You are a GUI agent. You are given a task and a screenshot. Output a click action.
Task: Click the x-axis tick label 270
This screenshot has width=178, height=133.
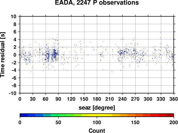(135, 99)
